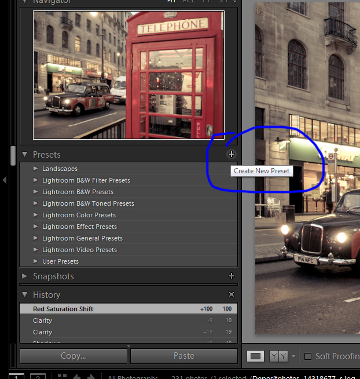Expand the Landscapes preset folder

36,169
